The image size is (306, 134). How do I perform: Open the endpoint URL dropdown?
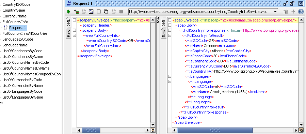[275, 12]
